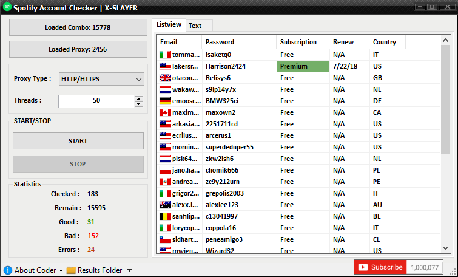Click the YouTube play icon on Subscribe
The image size is (458, 277).
click(x=363, y=267)
